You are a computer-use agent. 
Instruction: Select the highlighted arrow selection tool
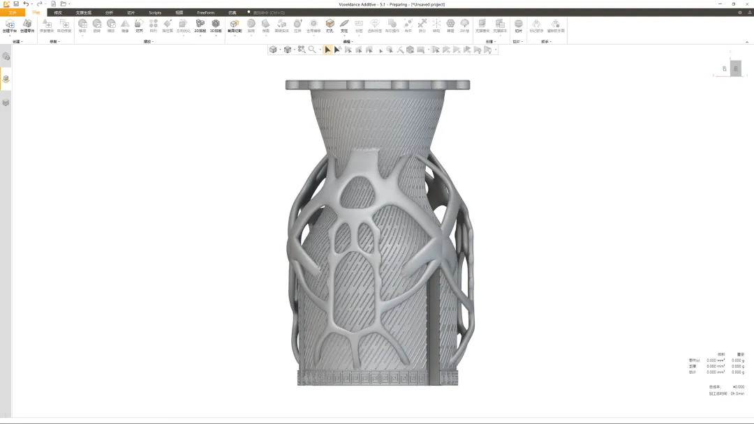click(327, 50)
